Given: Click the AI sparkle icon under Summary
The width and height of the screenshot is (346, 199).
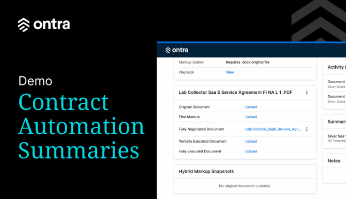Looking at the screenshot, I should pos(329,140).
